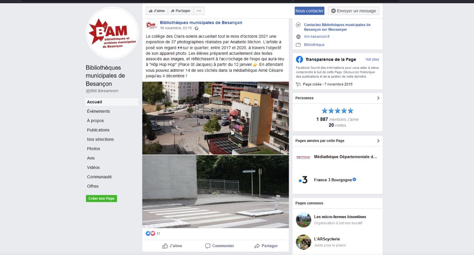Click the France 3 Bourgogne page logo
This screenshot has width=474, height=255.
pyautogui.click(x=303, y=180)
